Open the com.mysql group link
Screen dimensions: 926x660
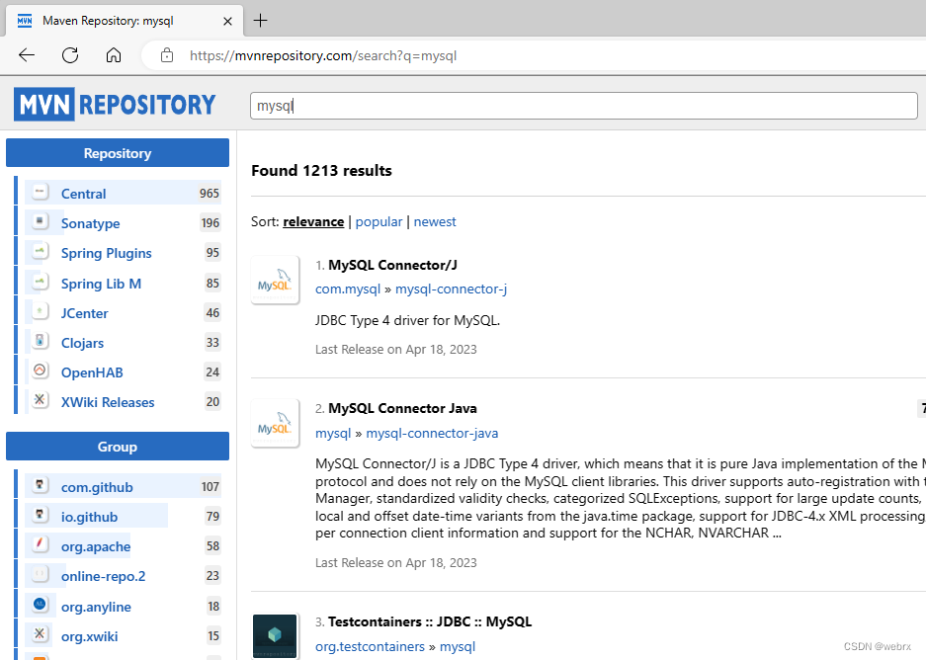pyautogui.click(x=348, y=289)
